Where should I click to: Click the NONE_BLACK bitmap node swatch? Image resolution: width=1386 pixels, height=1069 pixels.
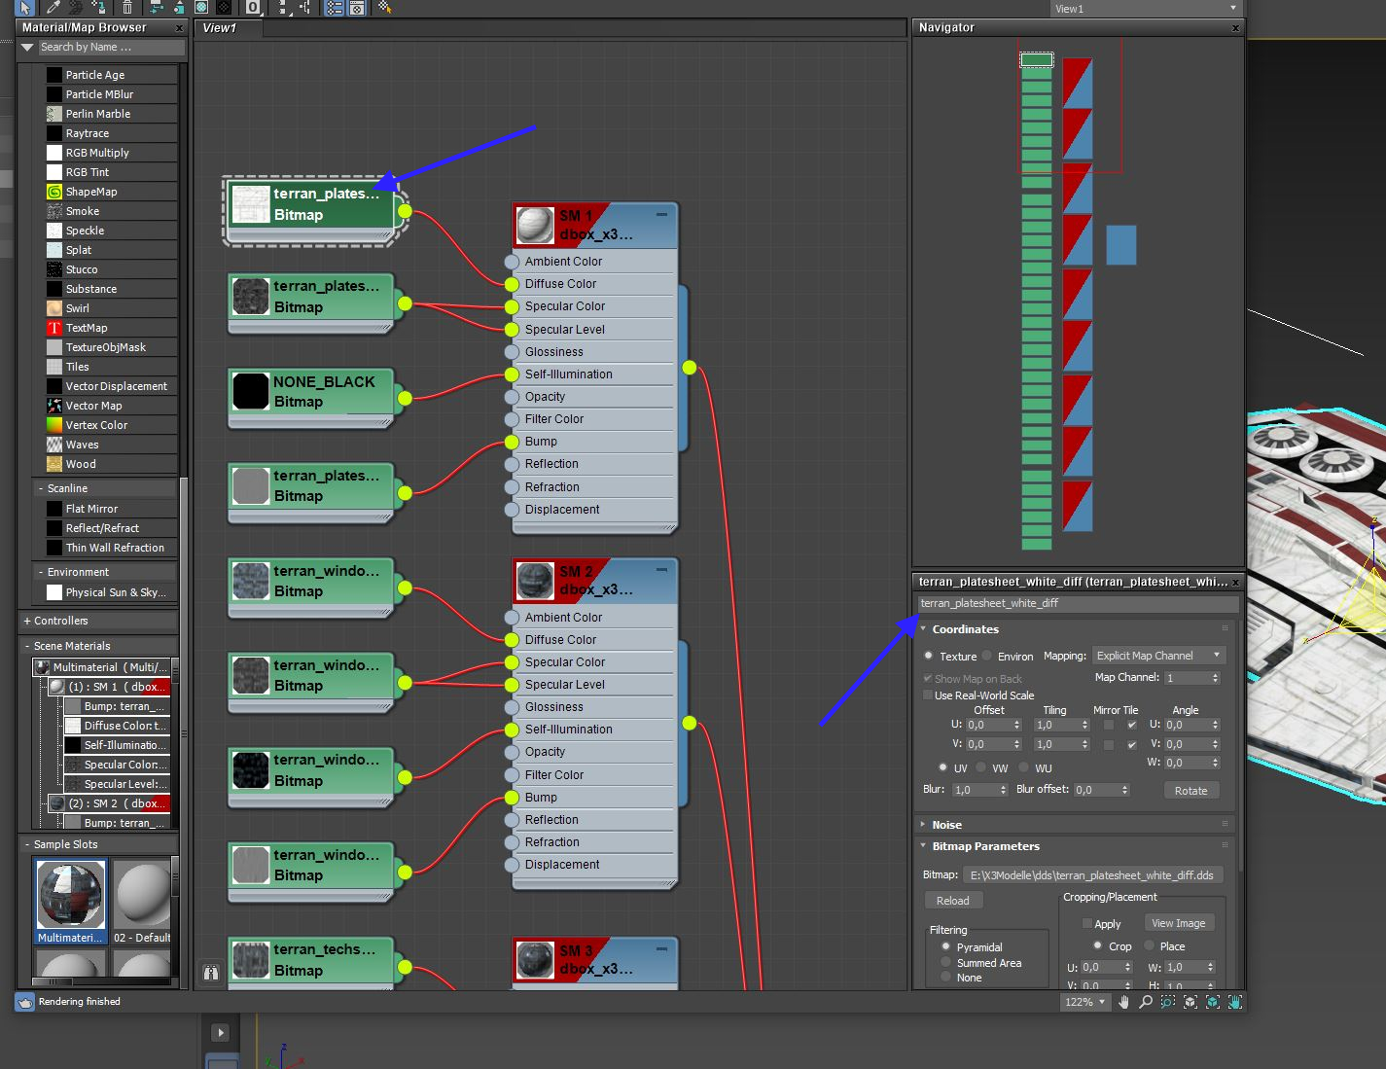point(250,392)
